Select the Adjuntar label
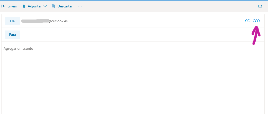Viewport: 268px width, 114px height. pyautogui.click(x=34, y=6)
